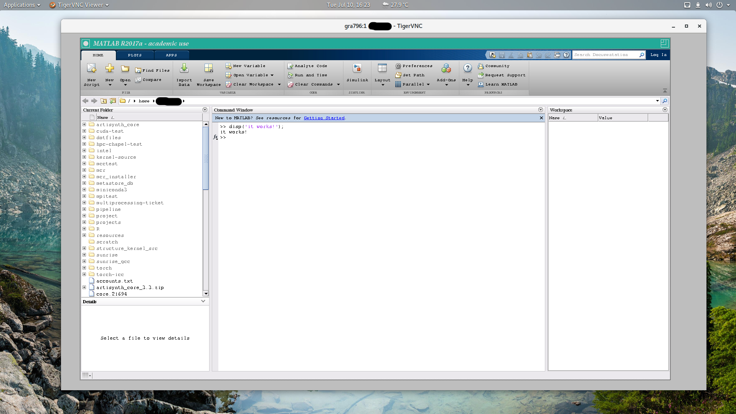Create a New Variable
The image size is (736, 414).
point(246,66)
